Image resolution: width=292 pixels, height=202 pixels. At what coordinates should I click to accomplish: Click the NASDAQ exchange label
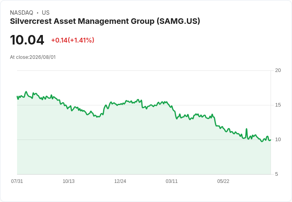pyautogui.click(x=21, y=13)
